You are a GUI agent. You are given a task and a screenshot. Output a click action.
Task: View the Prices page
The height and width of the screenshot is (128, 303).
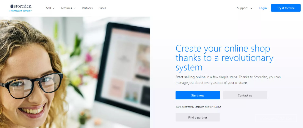point(102,8)
